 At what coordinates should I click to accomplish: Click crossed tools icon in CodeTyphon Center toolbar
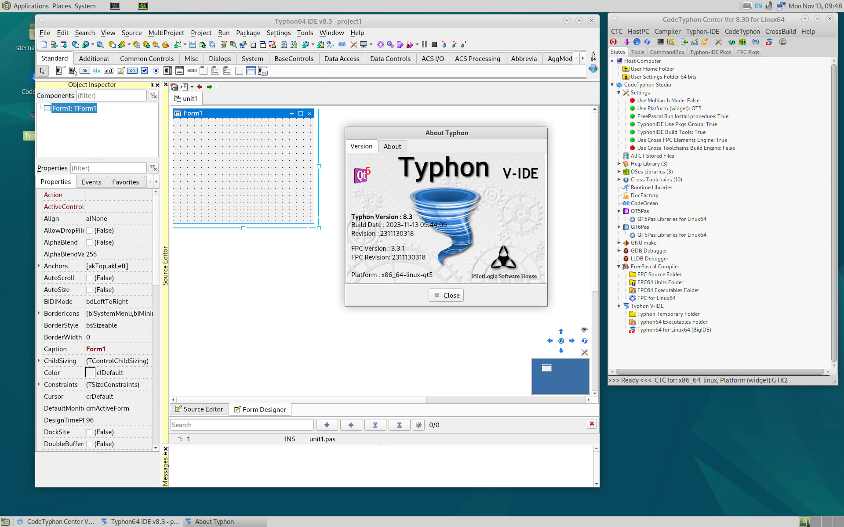(x=718, y=42)
